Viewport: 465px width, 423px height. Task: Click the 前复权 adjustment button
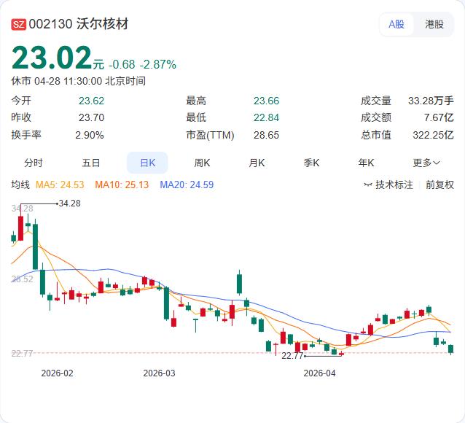439,185
